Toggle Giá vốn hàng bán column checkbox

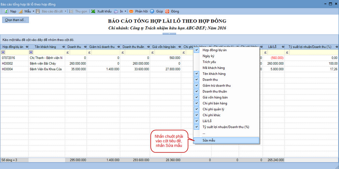pos(196,97)
